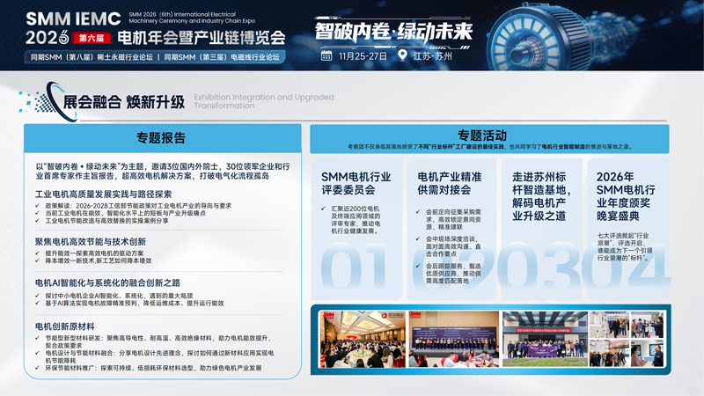Click the checkmark beside 会后跟踪服务 bullet
704x396 pixels.
click(x=419, y=266)
